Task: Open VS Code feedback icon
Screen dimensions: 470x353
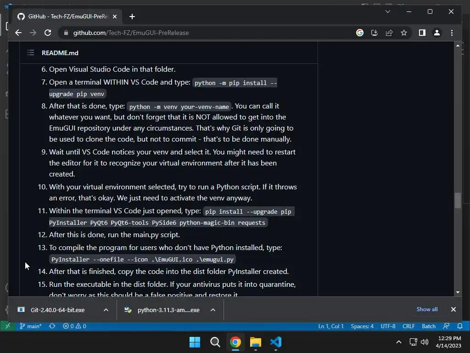Action: click(446, 326)
